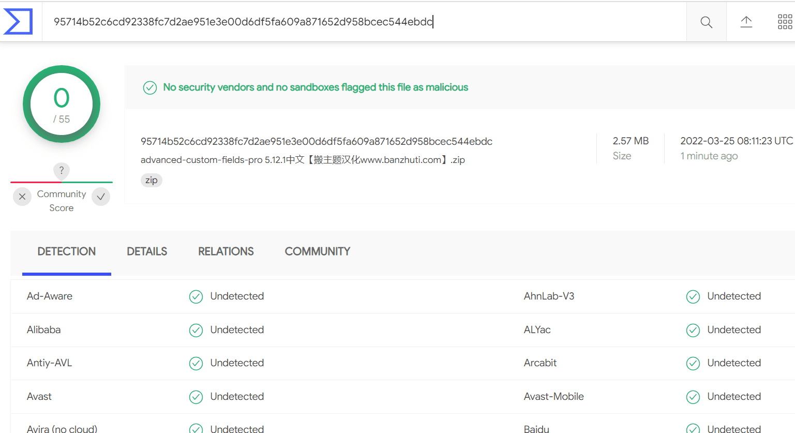Click the Avast-Mobile undetected check icon
Screen dimensions: 795x433
pos(693,397)
